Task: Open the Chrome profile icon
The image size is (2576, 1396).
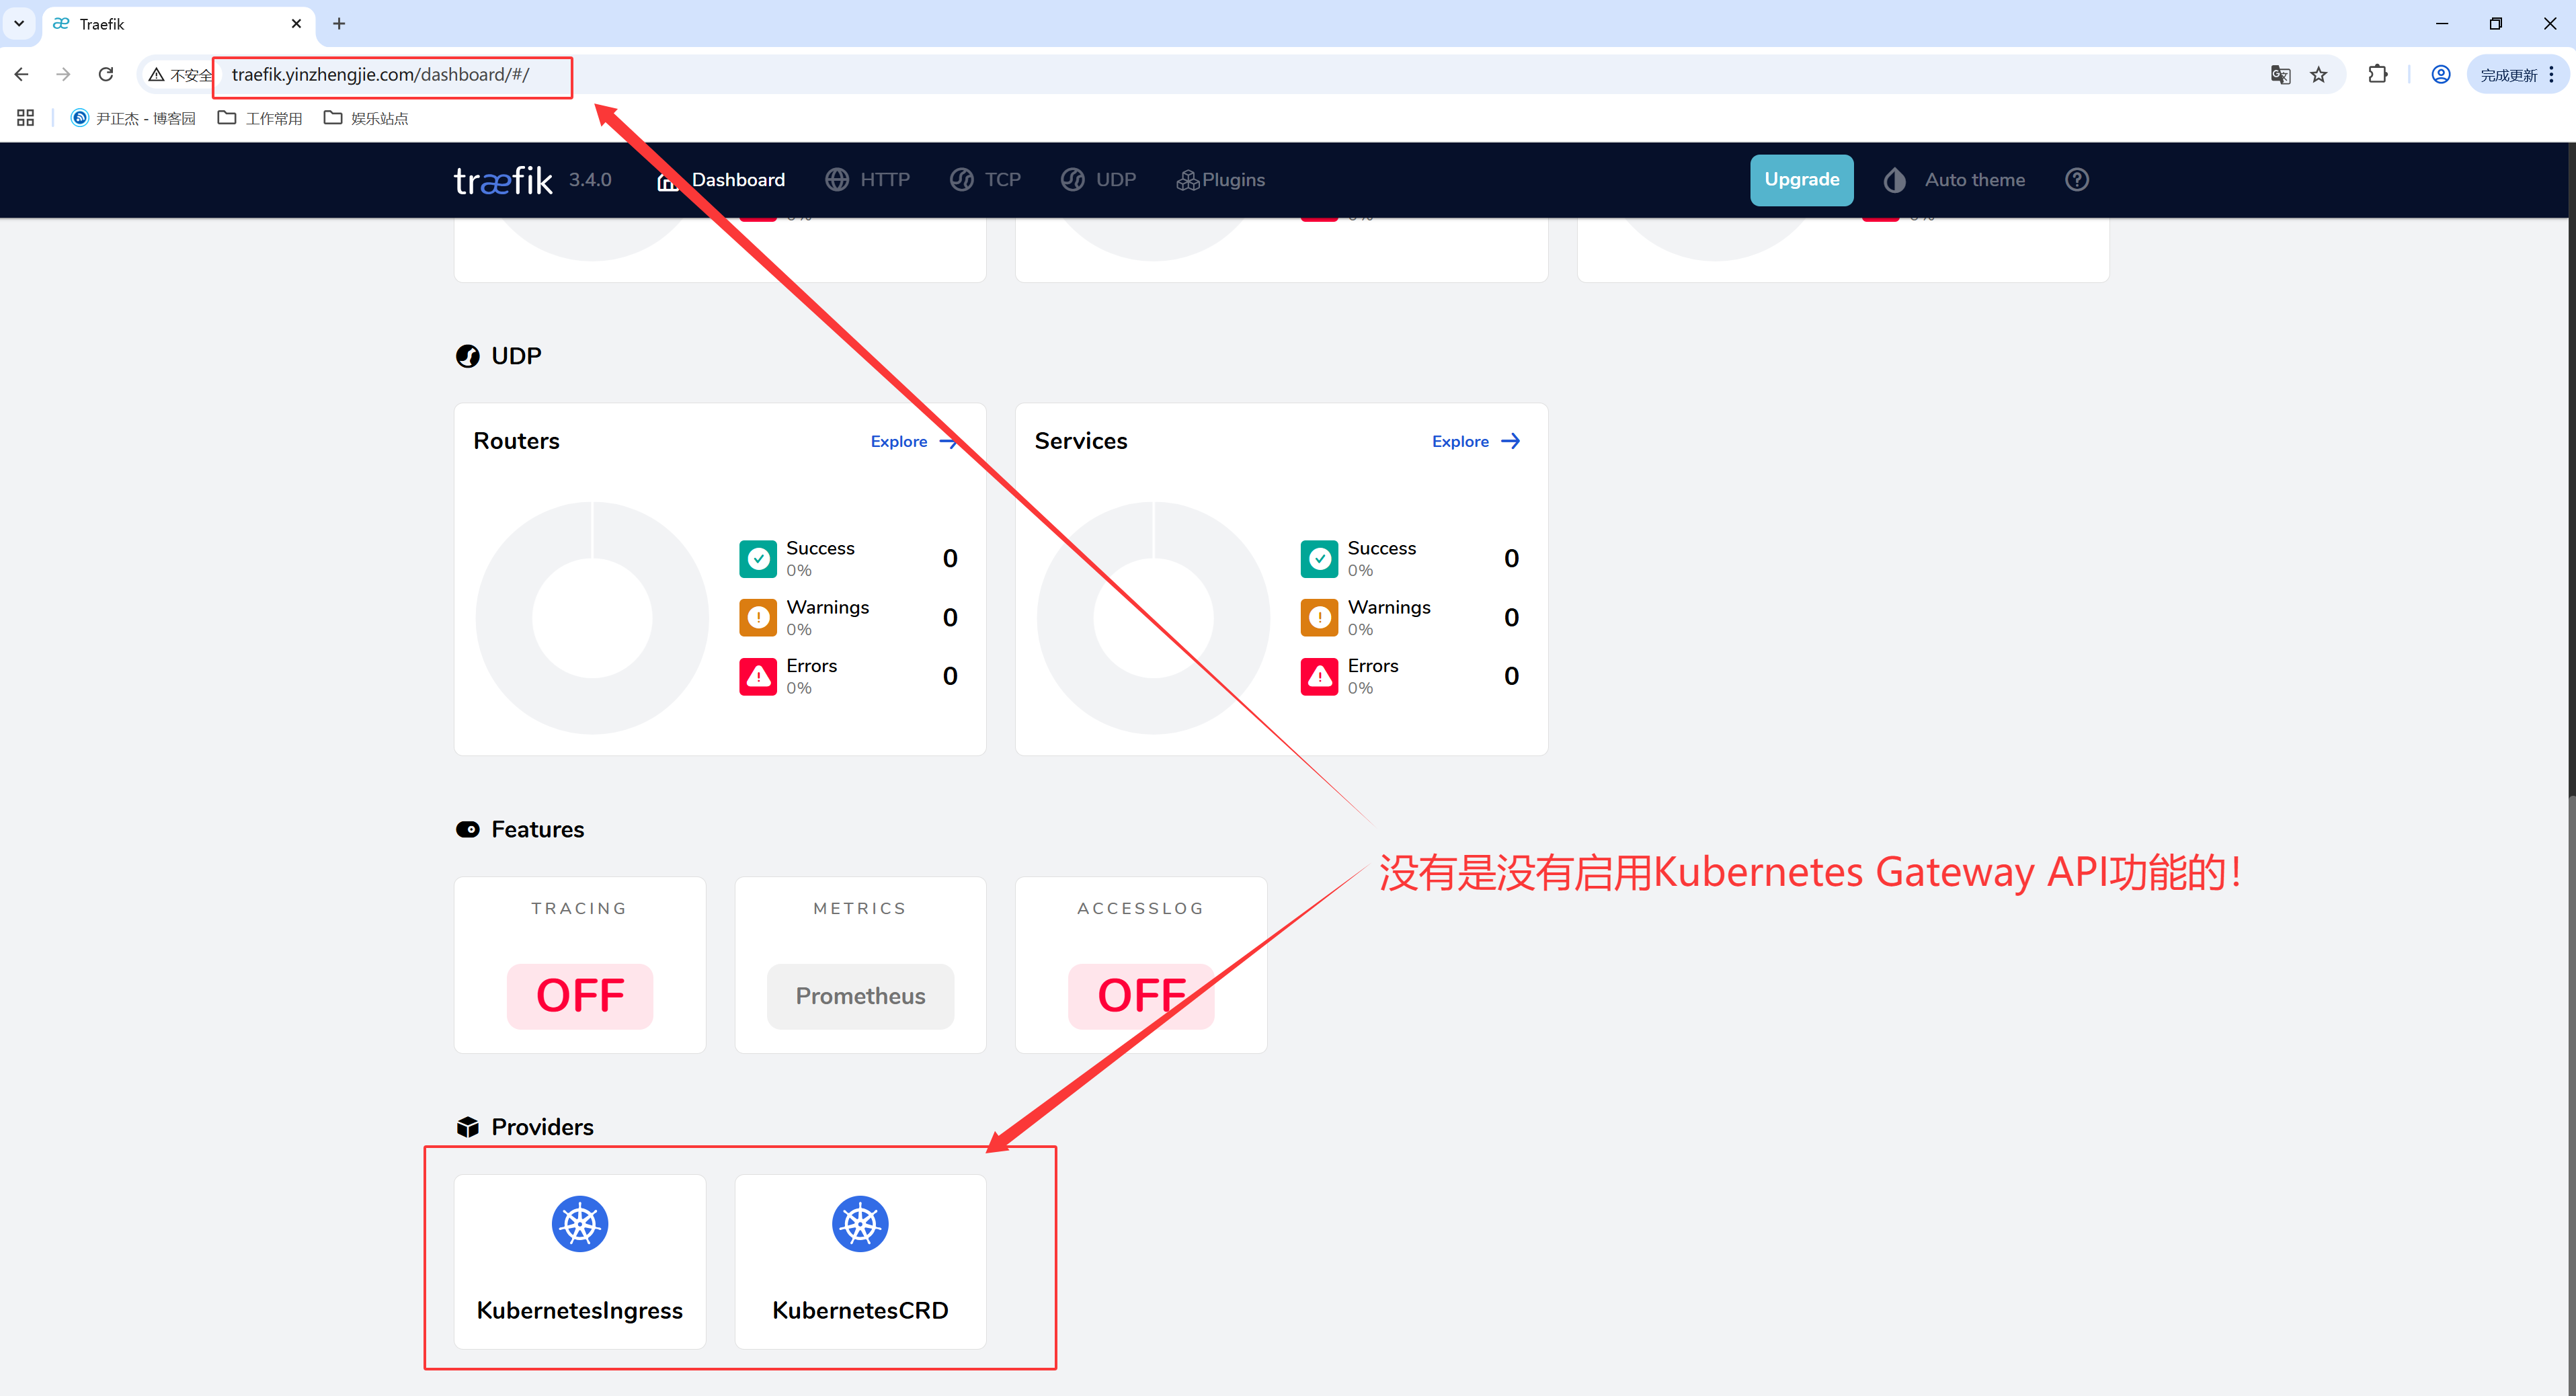Action: click(x=2440, y=75)
